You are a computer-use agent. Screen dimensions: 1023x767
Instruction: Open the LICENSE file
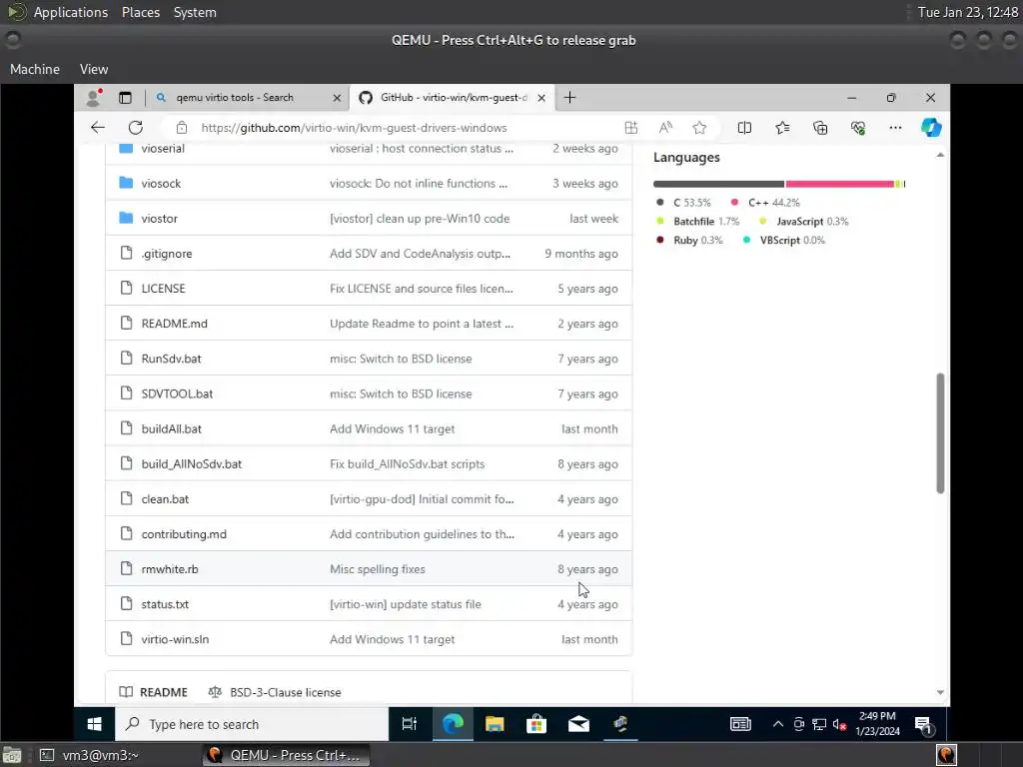point(163,289)
